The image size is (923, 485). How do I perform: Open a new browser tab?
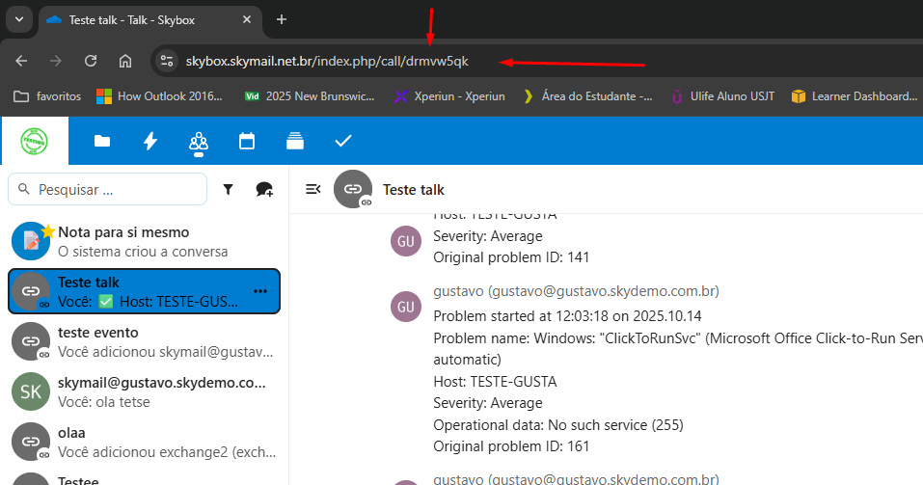(x=282, y=19)
